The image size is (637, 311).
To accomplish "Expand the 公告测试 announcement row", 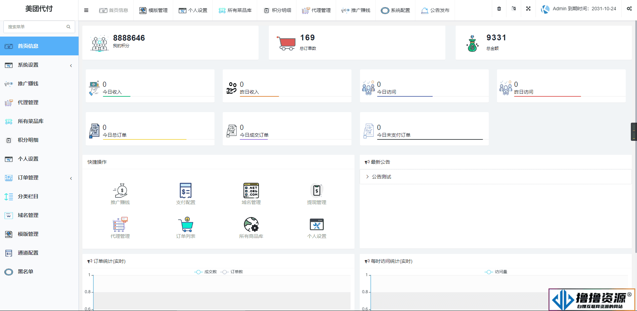I will pyautogui.click(x=496, y=177).
